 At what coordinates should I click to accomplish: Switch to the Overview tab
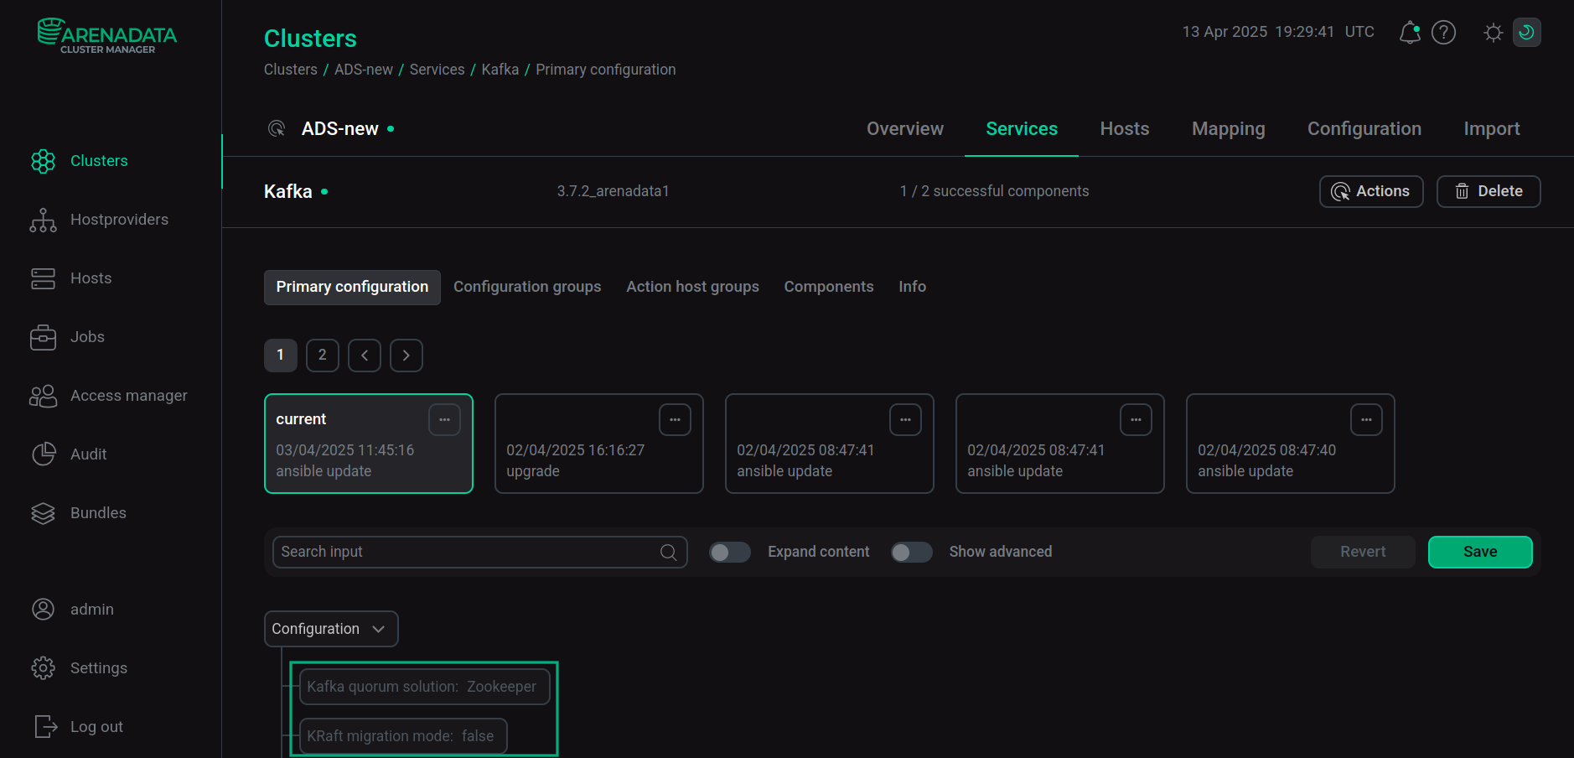pyautogui.click(x=905, y=129)
